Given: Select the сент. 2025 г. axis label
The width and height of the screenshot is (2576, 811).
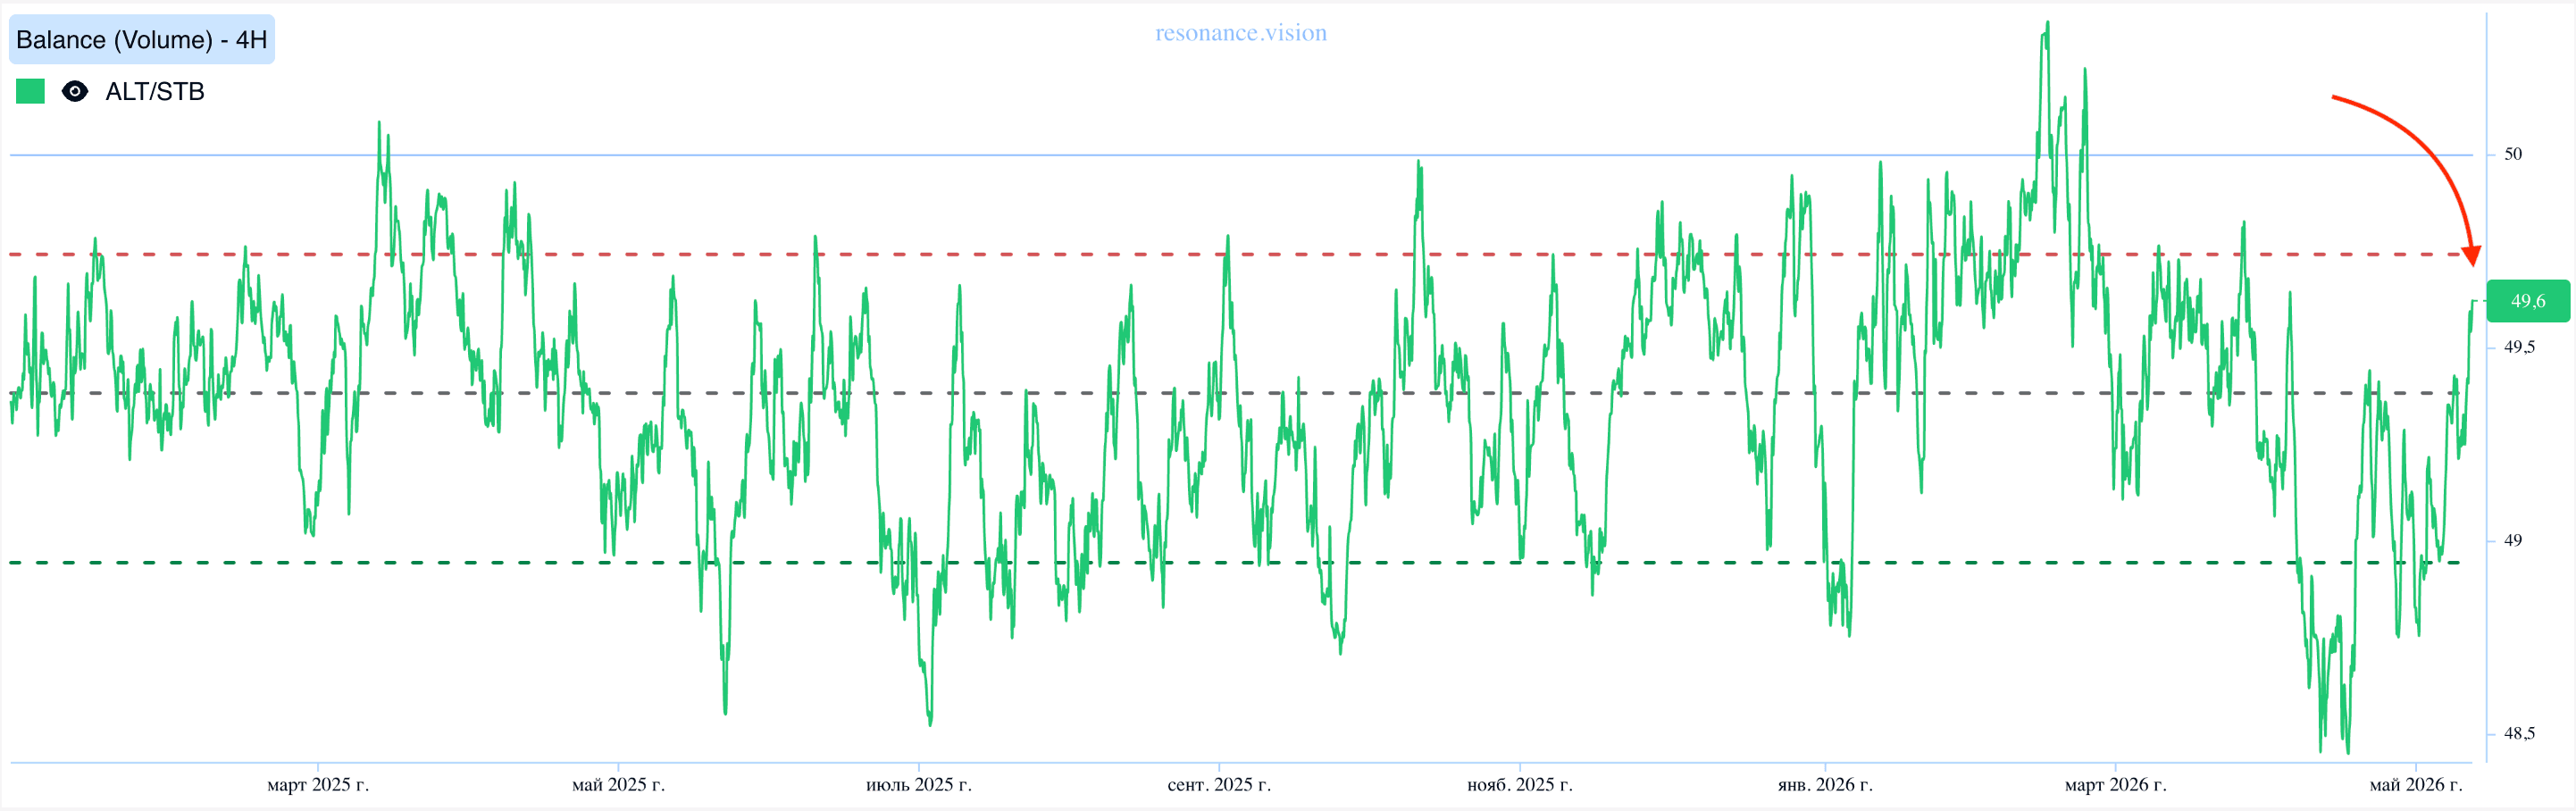Looking at the screenshot, I should (x=1219, y=785).
